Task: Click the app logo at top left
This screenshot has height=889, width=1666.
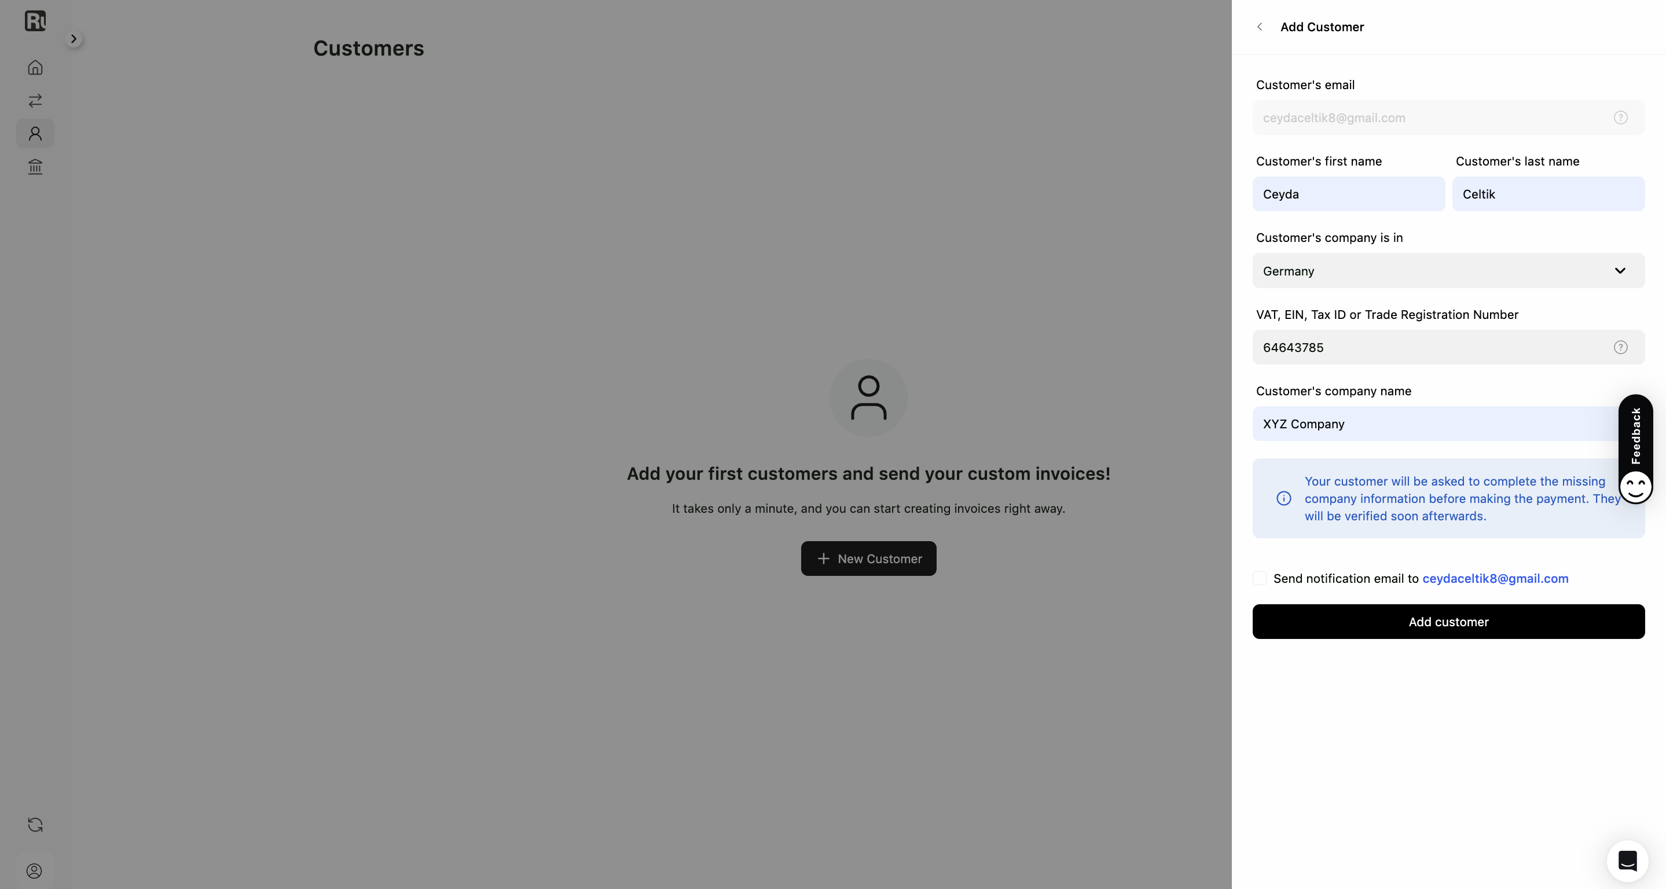Action: tap(35, 21)
